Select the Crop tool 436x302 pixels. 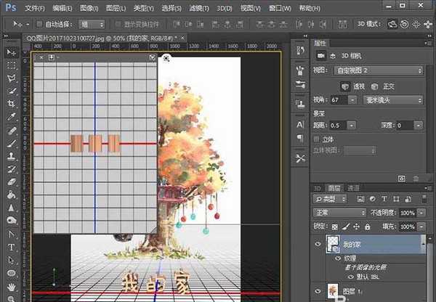(12, 103)
